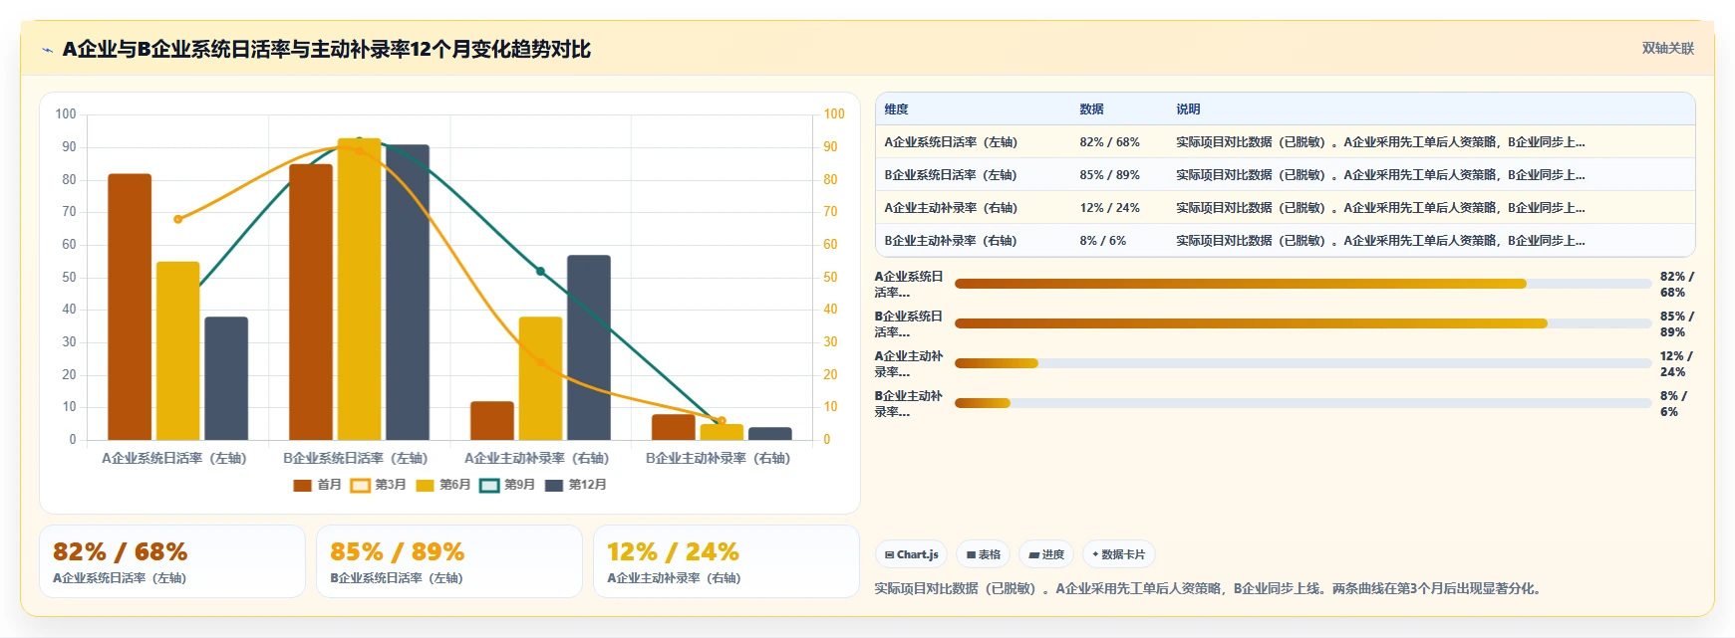Click the tall yellow 第6月 bar for B企业系统日活率
Image resolution: width=1735 pixels, height=638 pixels.
coord(359,289)
